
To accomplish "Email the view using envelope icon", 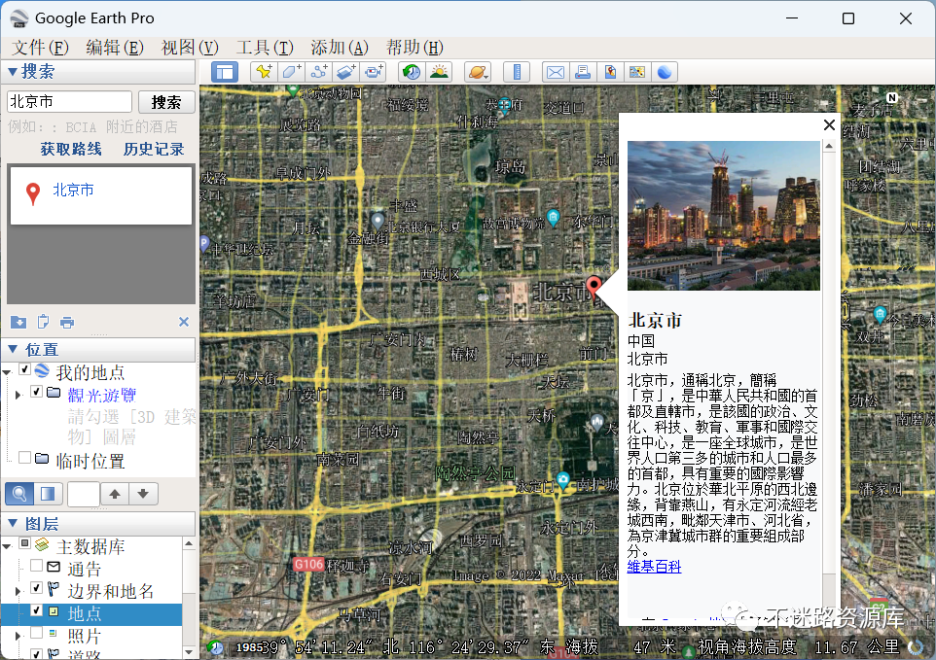I will [556, 72].
